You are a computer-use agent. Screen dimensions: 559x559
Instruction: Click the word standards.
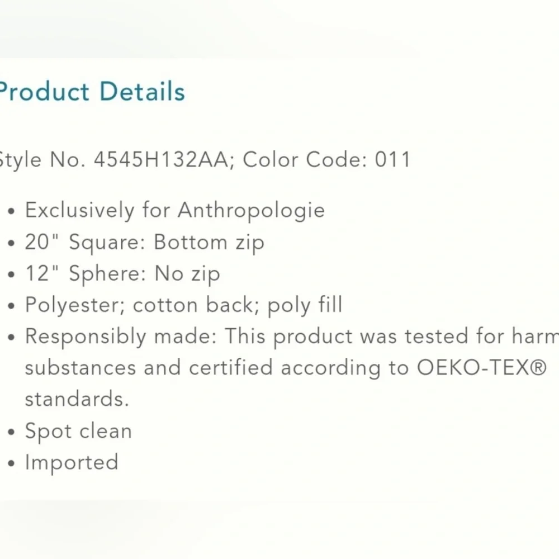[x=77, y=399]
